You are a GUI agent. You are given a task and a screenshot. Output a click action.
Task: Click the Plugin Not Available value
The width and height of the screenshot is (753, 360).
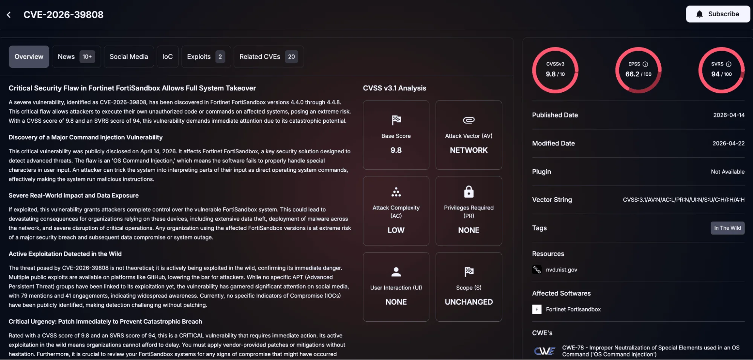[727, 171]
